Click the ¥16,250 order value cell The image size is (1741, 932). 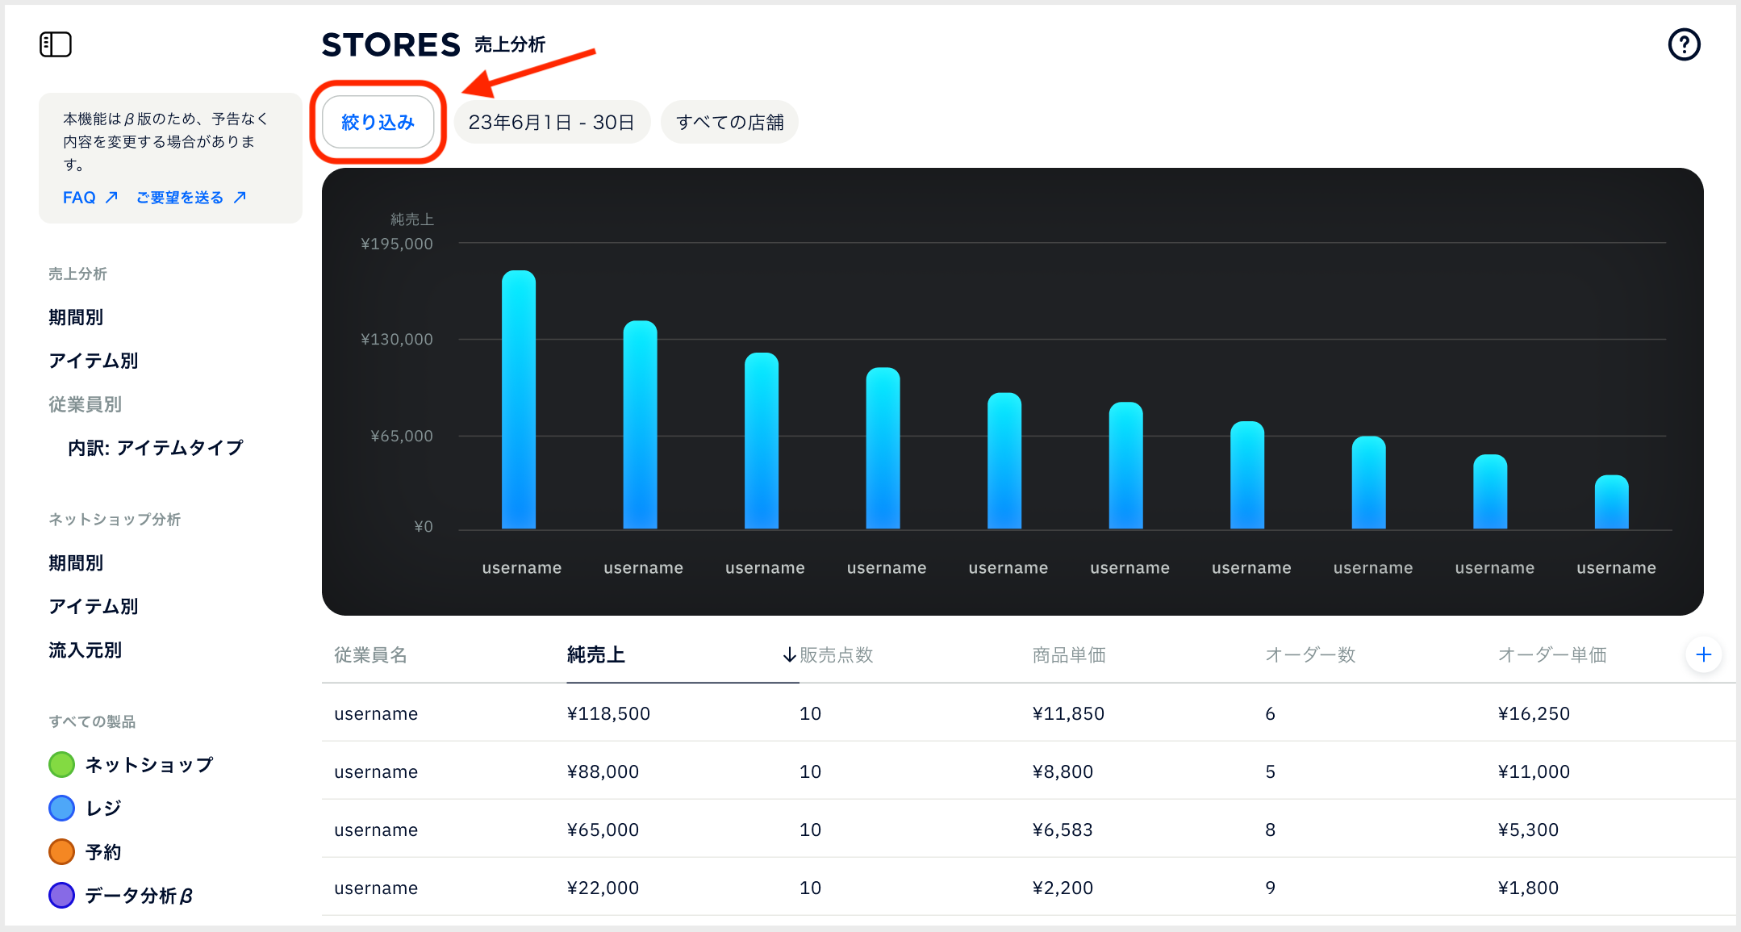1534,713
